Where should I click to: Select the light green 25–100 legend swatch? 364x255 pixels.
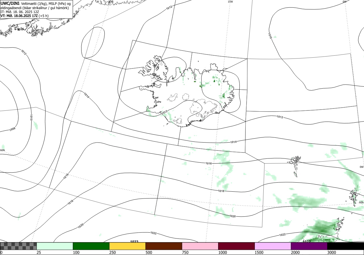point(55,246)
